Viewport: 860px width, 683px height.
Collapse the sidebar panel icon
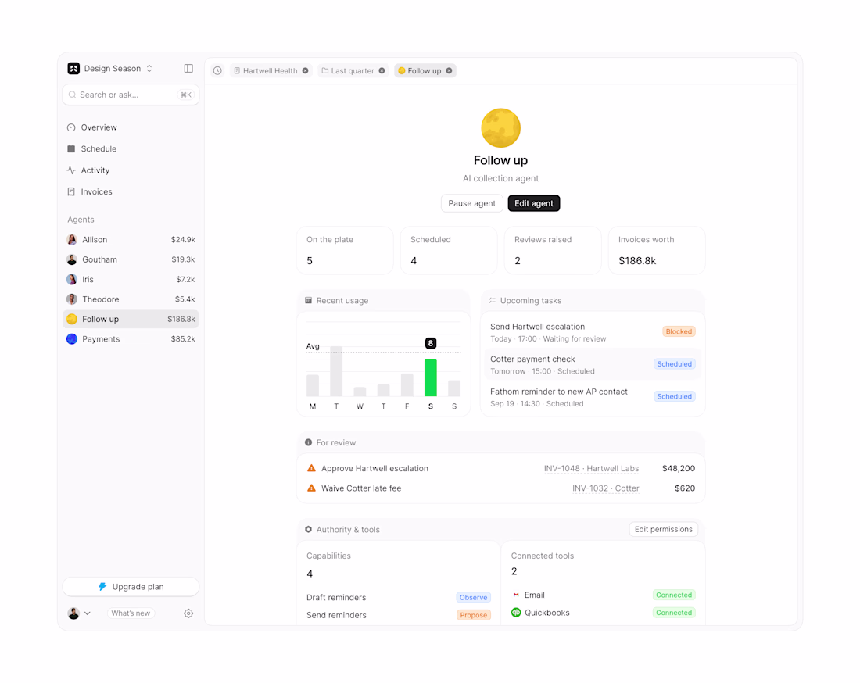188,69
